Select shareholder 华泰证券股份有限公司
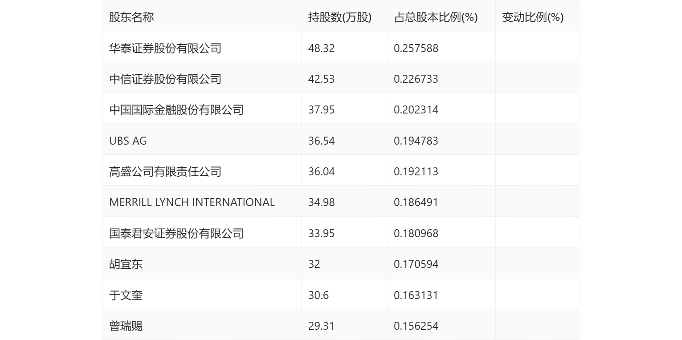 (165, 48)
